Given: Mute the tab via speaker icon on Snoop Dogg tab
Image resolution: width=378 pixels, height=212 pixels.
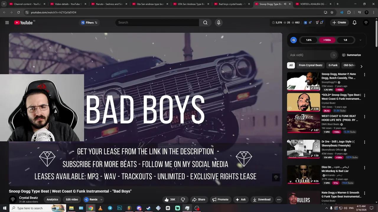Looking at the screenshot, I should 285,4.
